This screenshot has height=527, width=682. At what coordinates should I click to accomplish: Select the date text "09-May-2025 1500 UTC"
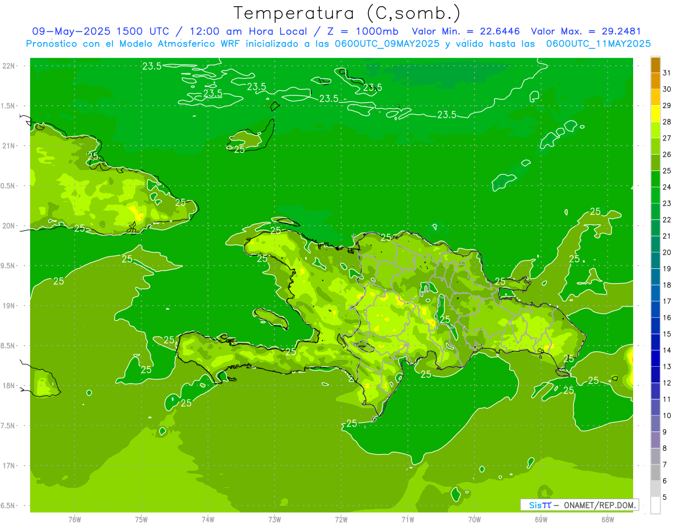(100, 32)
